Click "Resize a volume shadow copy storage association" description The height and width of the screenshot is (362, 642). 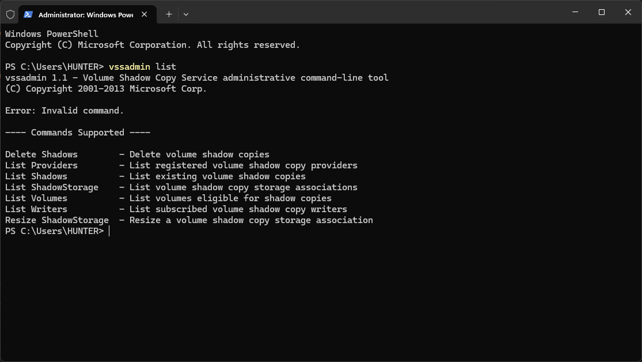[x=251, y=220]
